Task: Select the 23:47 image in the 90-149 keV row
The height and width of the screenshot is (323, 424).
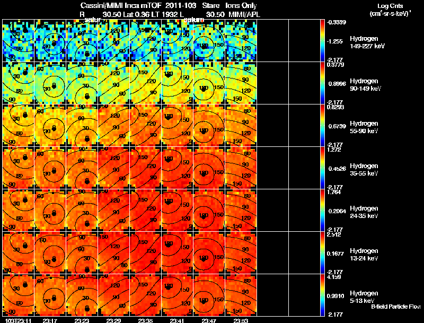Action: pyautogui.click(x=209, y=83)
